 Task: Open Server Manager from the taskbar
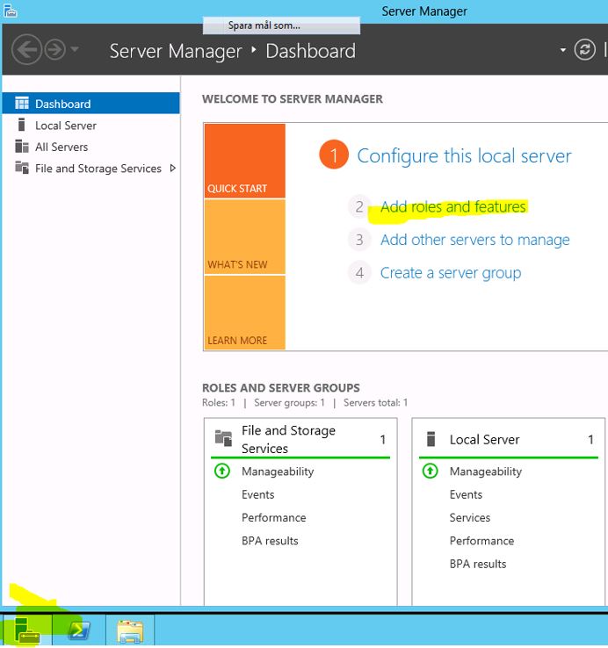pos(26,630)
